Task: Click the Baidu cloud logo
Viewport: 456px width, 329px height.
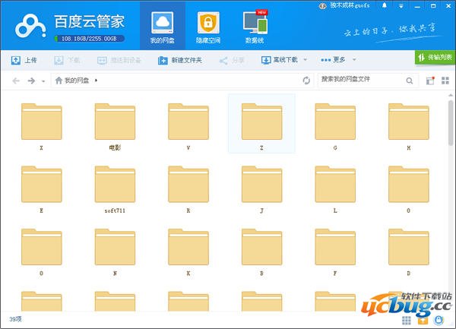Action: coord(31,27)
